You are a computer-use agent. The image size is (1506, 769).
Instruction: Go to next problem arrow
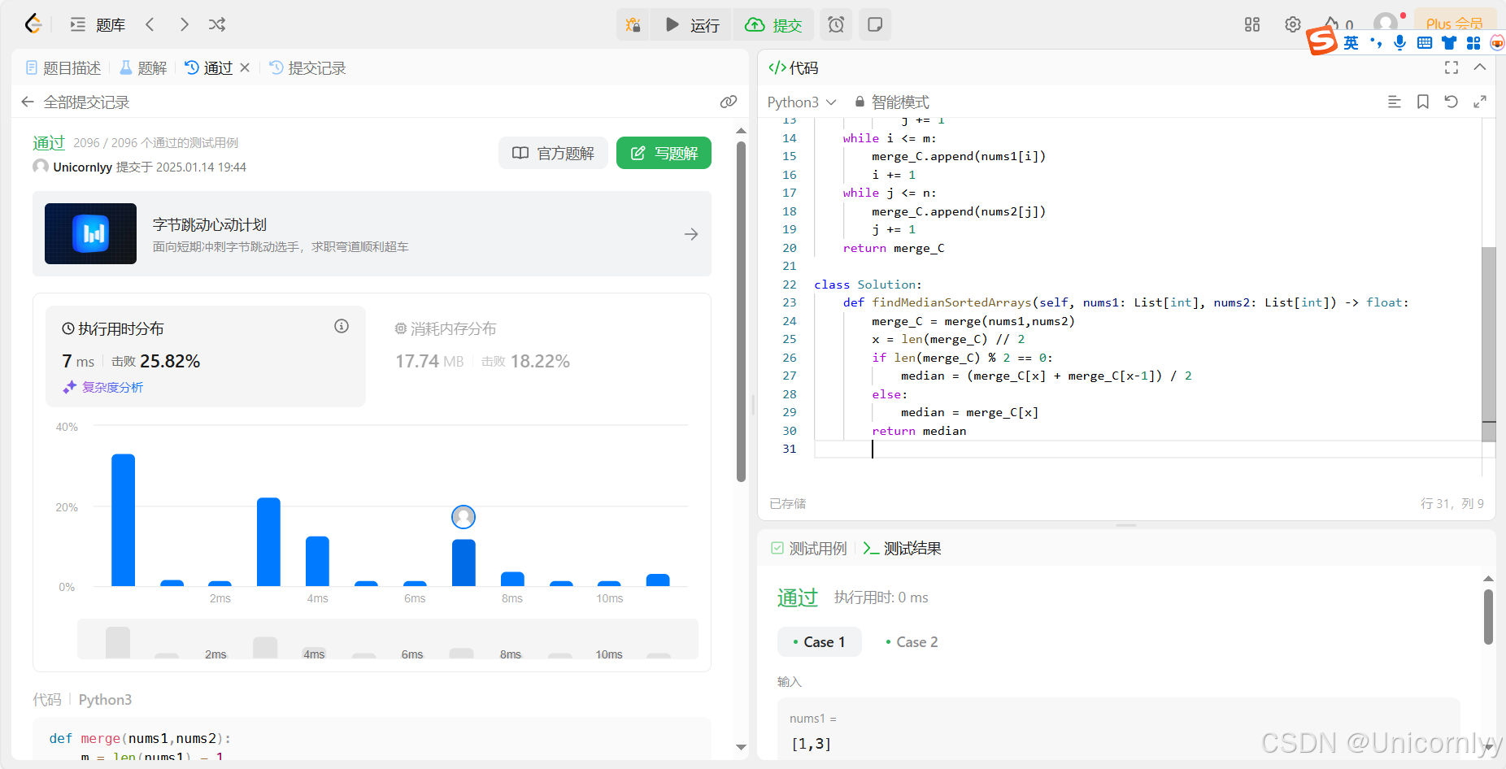184,24
